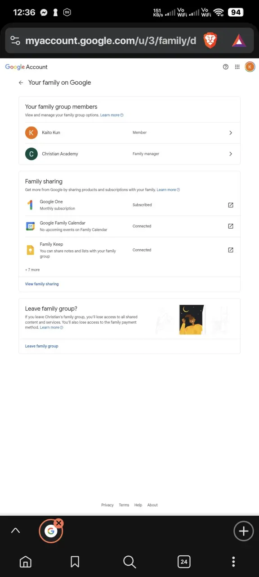Open Christian Academy details chevron

click(231, 154)
